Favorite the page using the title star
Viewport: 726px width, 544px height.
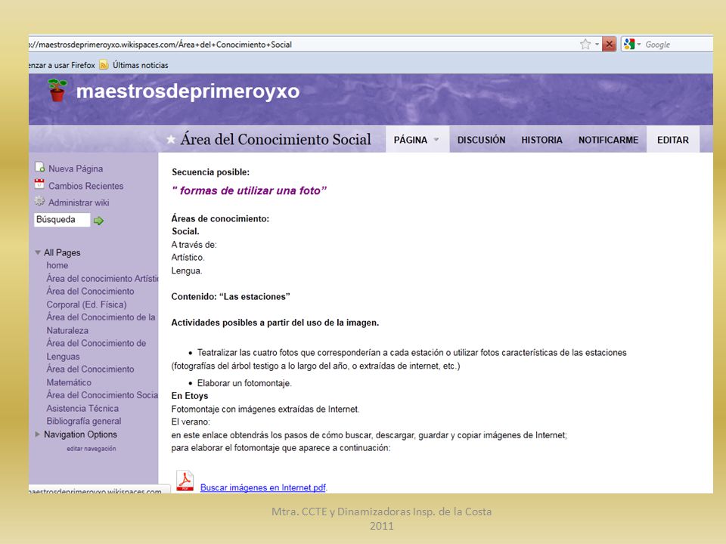point(171,139)
